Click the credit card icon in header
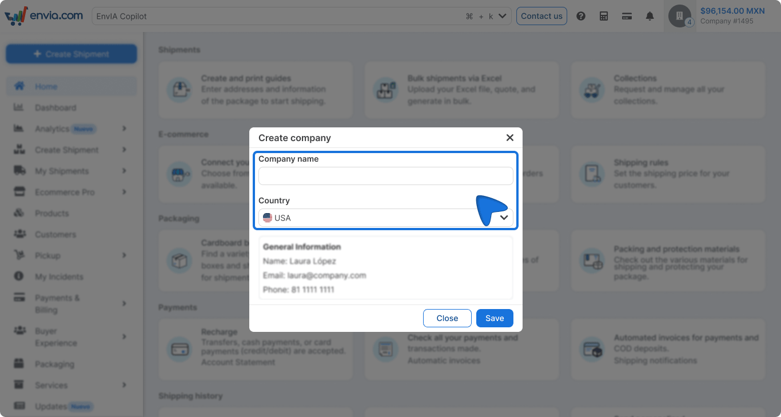Image resolution: width=781 pixels, height=417 pixels. pyautogui.click(x=627, y=16)
